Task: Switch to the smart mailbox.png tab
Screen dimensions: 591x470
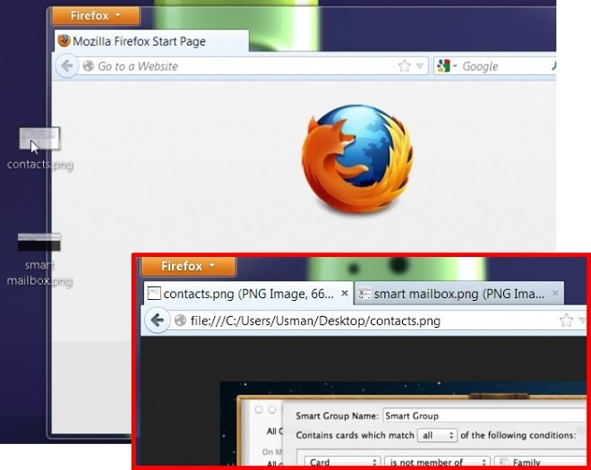Action: 459,294
